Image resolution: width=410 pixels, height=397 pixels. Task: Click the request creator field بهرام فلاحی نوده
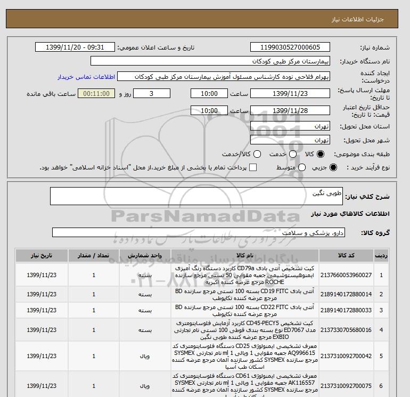(224, 77)
